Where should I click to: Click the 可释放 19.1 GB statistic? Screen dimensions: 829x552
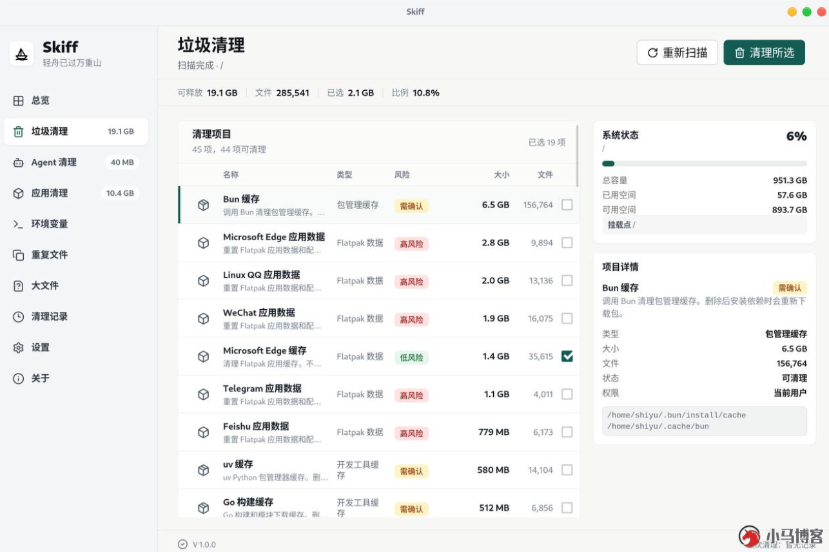pyautogui.click(x=208, y=93)
